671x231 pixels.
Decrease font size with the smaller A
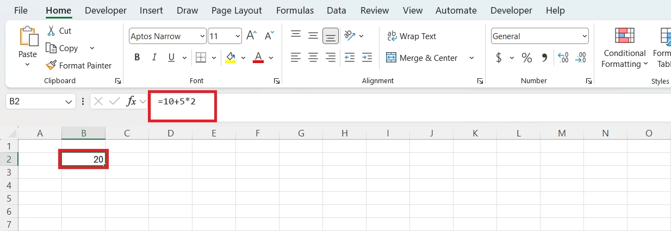269,36
